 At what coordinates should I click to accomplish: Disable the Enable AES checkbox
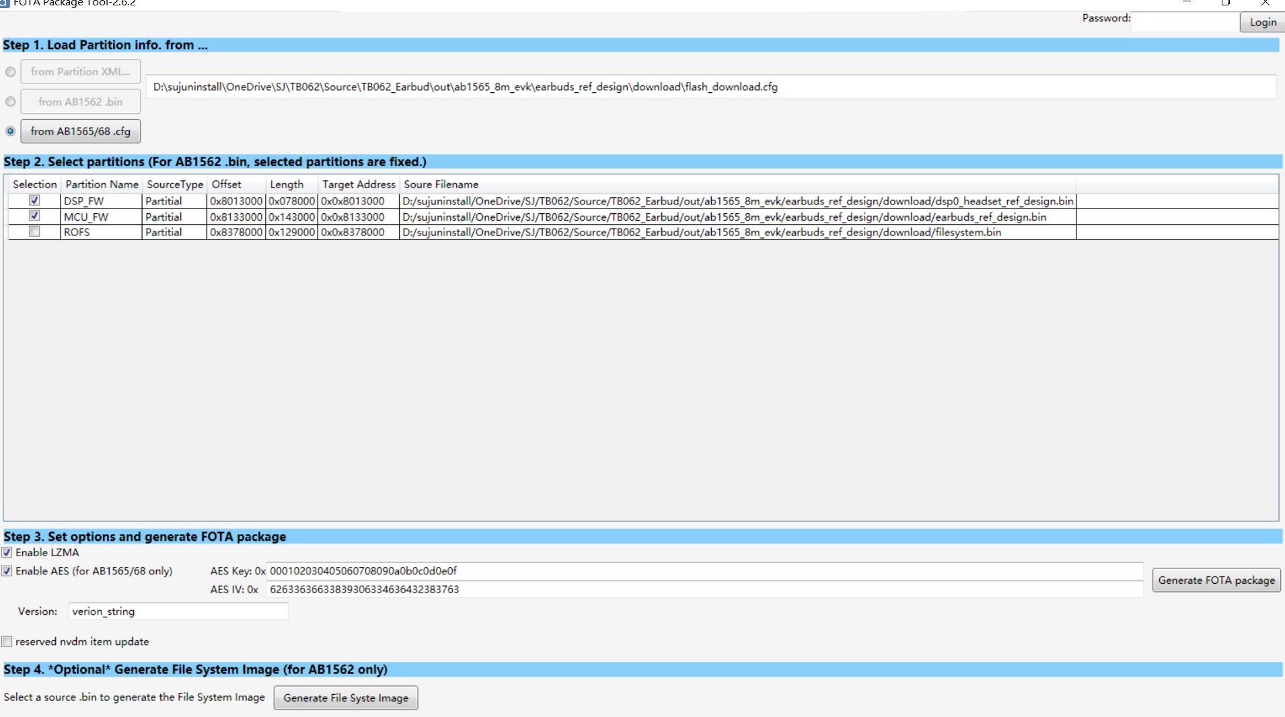[x=7, y=571]
